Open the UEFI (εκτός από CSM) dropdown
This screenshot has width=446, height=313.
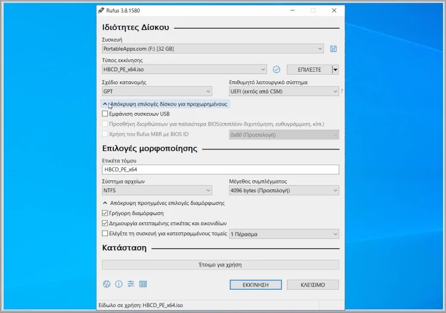click(284, 91)
